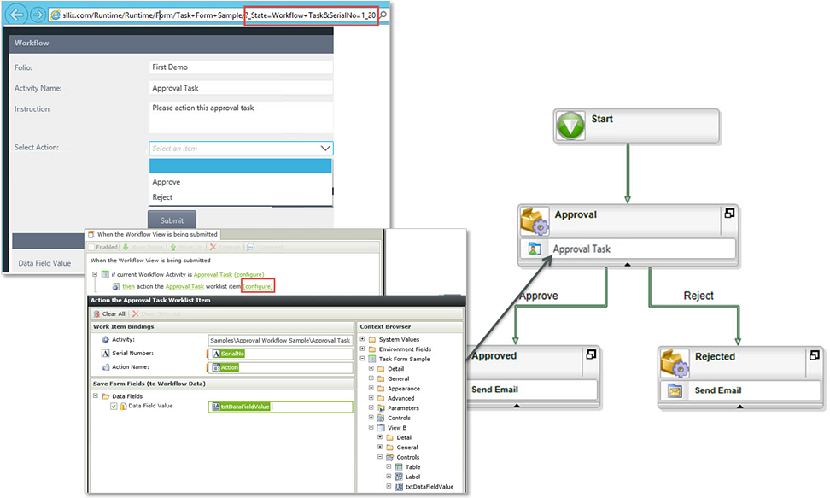This screenshot has height=498, width=830.
Task: Click the address bar search magnifier icon
Action: pyautogui.click(x=383, y=15)
